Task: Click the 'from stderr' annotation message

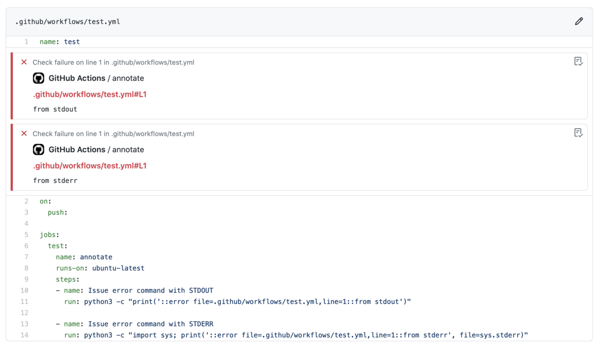Action: click(x=55, y=180)
